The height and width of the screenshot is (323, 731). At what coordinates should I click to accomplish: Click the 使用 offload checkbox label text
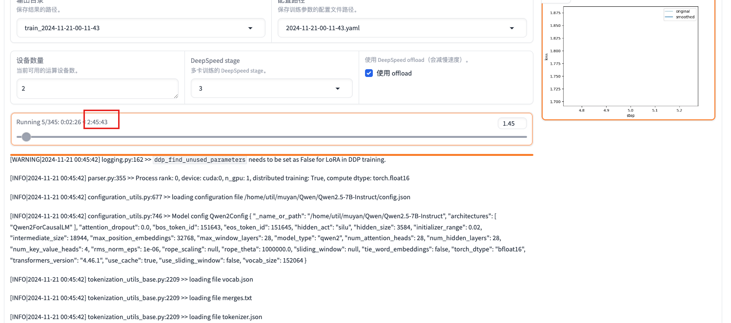point(394,73)
